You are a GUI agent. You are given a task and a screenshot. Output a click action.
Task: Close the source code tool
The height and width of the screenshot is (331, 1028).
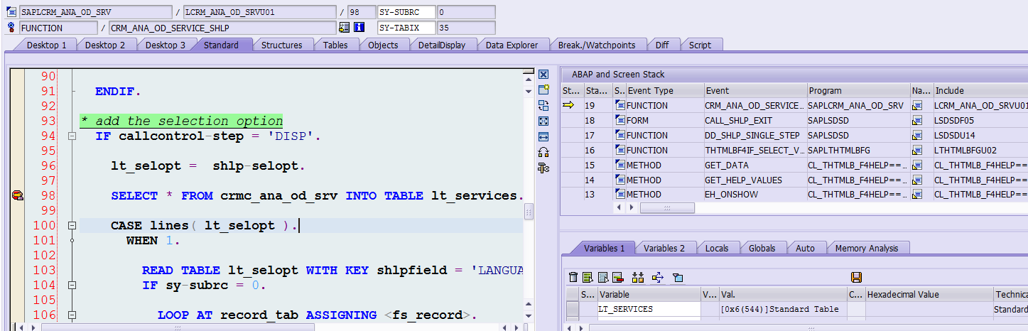(543, 75)
